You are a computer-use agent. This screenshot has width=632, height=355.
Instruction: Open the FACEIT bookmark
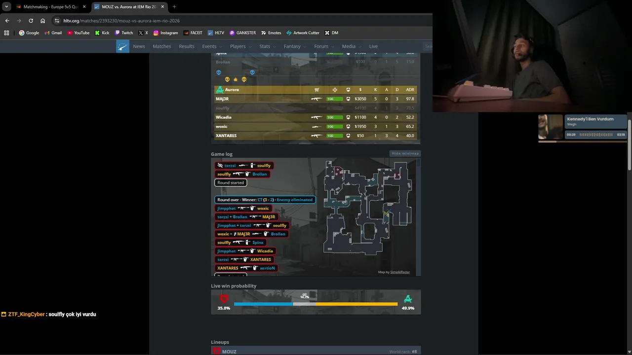[193, 33]
